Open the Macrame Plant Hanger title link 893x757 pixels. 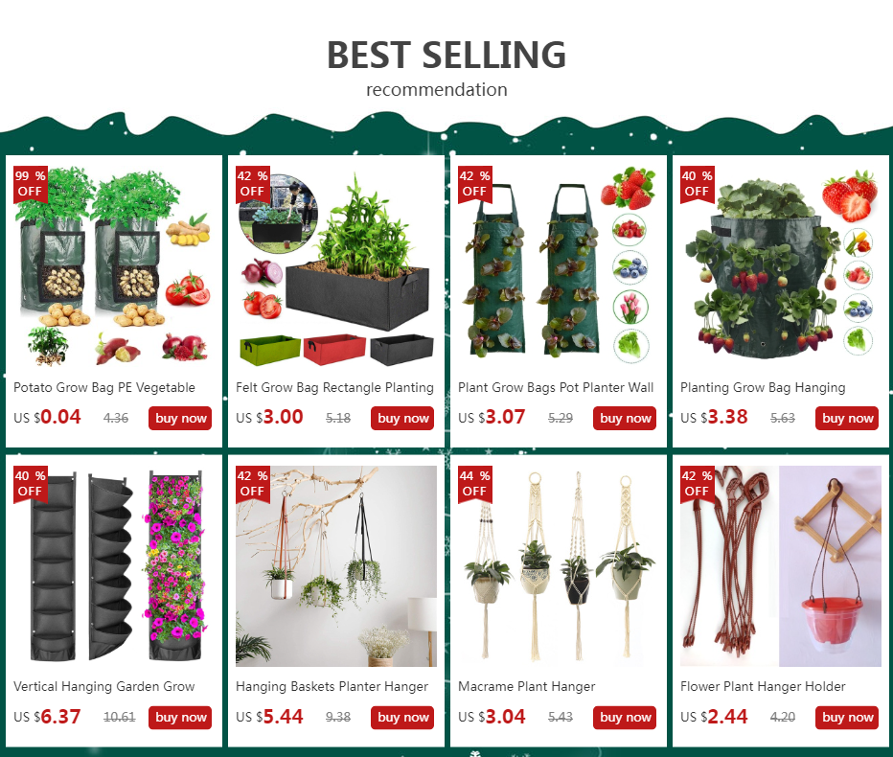526,687
